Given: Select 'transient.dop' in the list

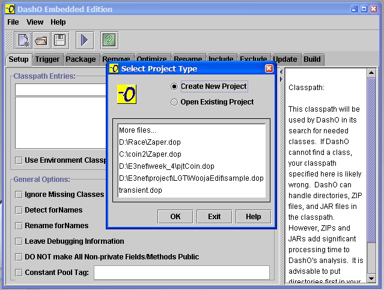Looking at the screenshot, I should [192, 190].
